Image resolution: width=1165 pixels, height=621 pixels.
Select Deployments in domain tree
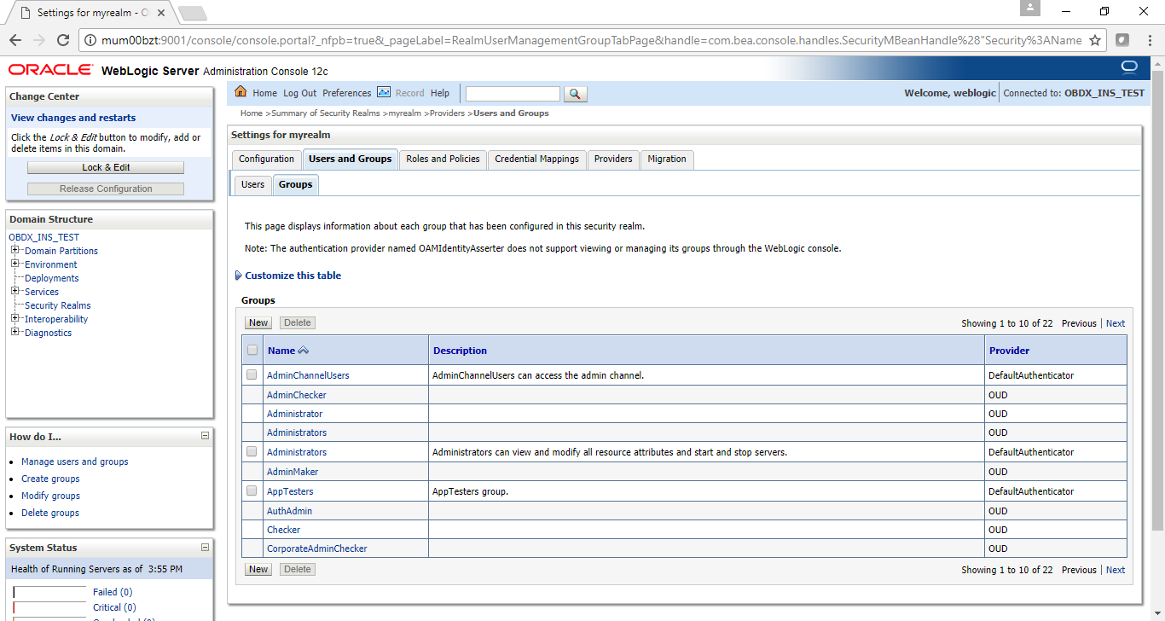click(51, 278)
